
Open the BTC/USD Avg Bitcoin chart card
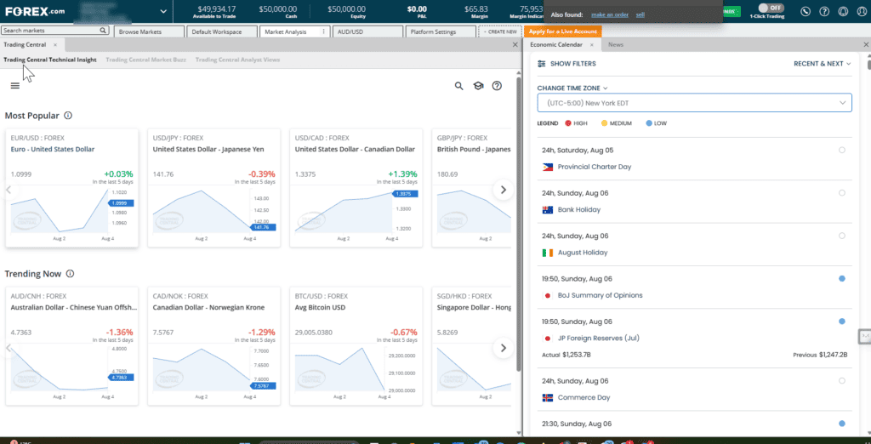[x=356, y=345]
